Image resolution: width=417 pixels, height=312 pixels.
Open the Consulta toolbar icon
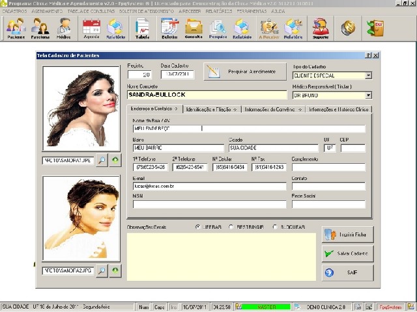click(x=194, y=29)
